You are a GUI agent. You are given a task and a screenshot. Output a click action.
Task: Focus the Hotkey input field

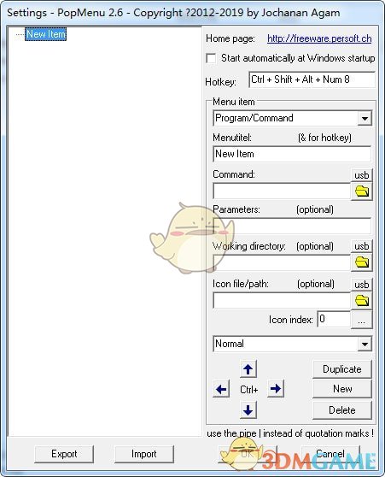312,79
